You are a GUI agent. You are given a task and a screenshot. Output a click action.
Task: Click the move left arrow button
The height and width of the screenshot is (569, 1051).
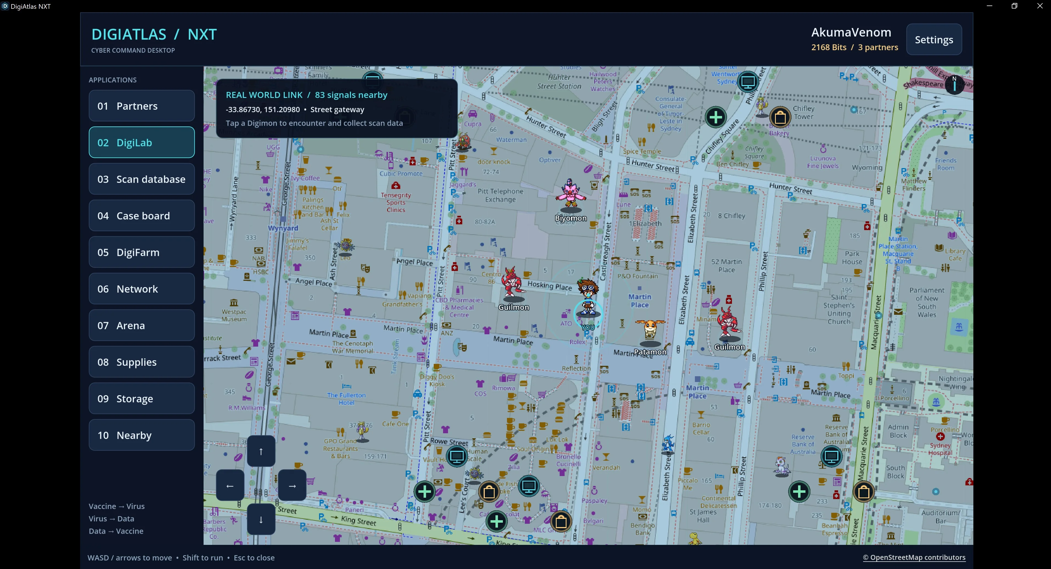(230, 485)
